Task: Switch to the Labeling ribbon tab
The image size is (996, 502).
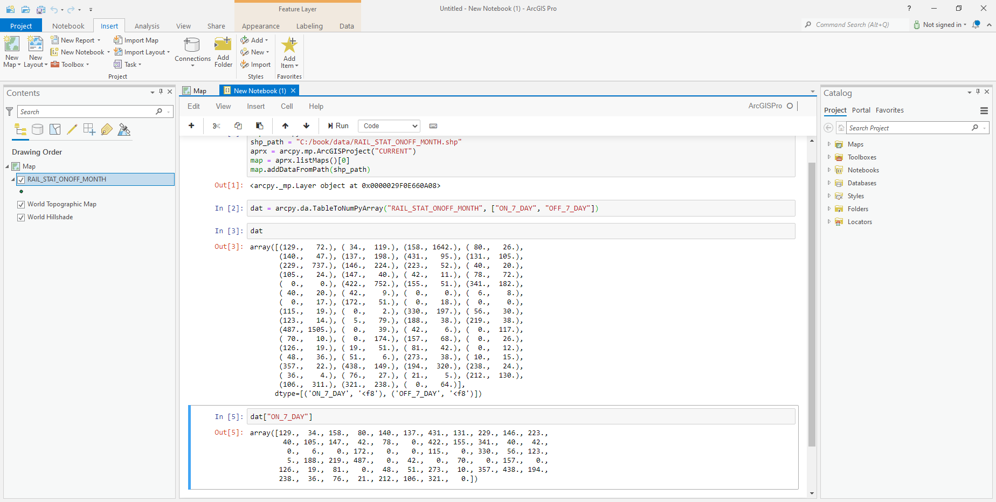Action: coord(309,26)
